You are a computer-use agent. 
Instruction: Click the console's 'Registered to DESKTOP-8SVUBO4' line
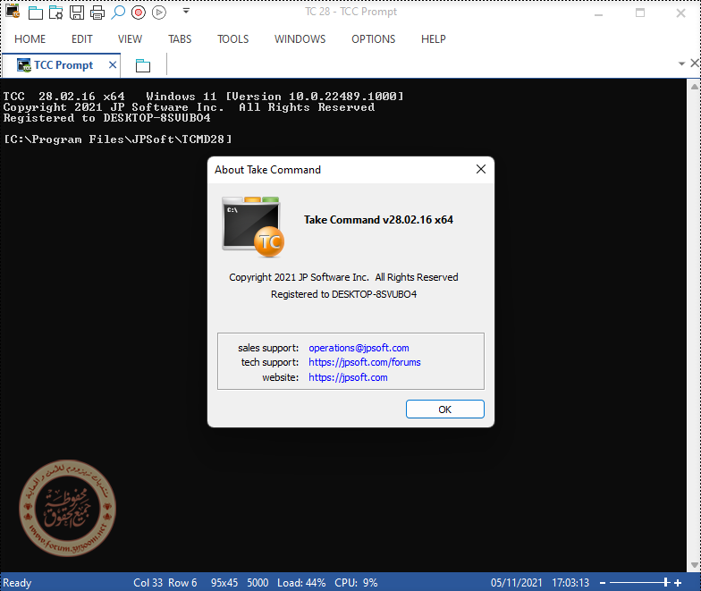pyautogui.click(x=107, y=118)
